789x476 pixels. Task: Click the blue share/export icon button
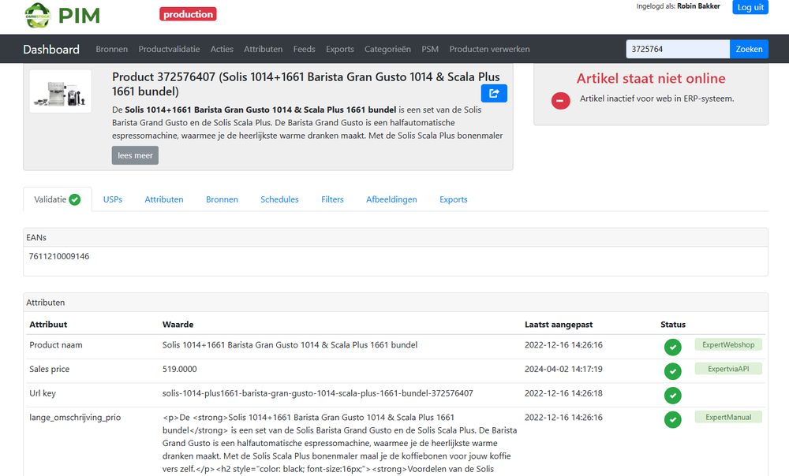[494, 93]
